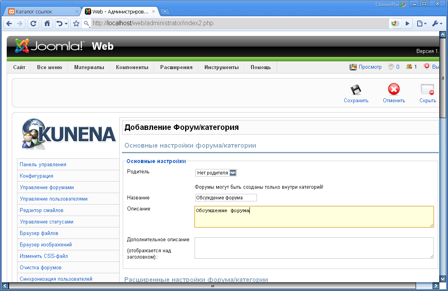Click the red Cancel icon
The height and width of the screenshot is (291, 448).
pyautogui.click(x=394, y=89)
